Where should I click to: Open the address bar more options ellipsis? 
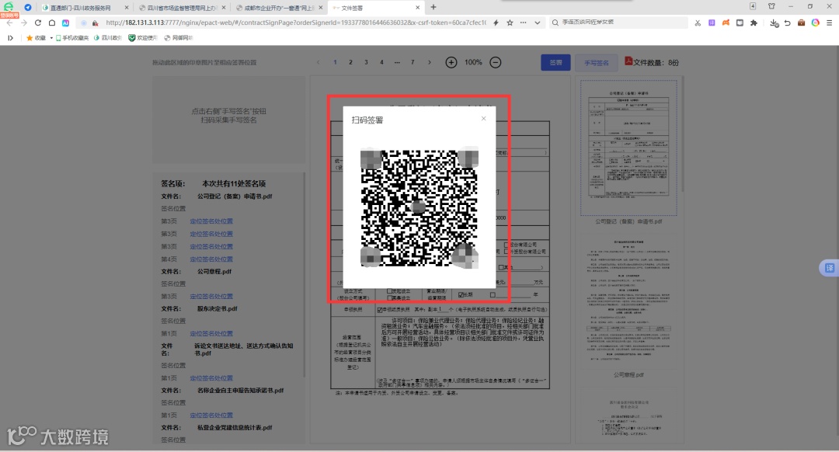click(x=524, y=23)
